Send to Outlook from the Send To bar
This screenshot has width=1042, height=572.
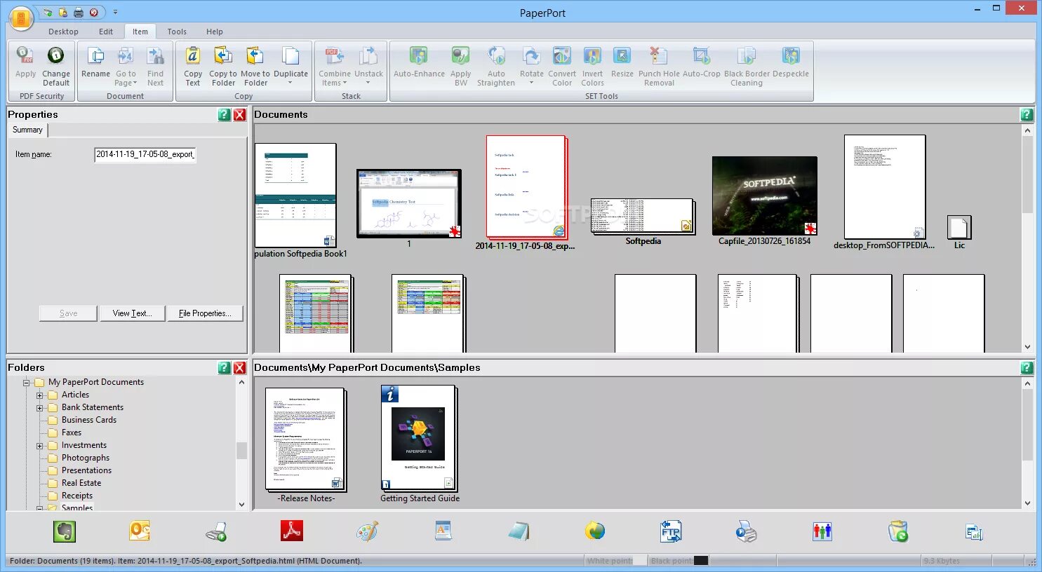point(140,531)
